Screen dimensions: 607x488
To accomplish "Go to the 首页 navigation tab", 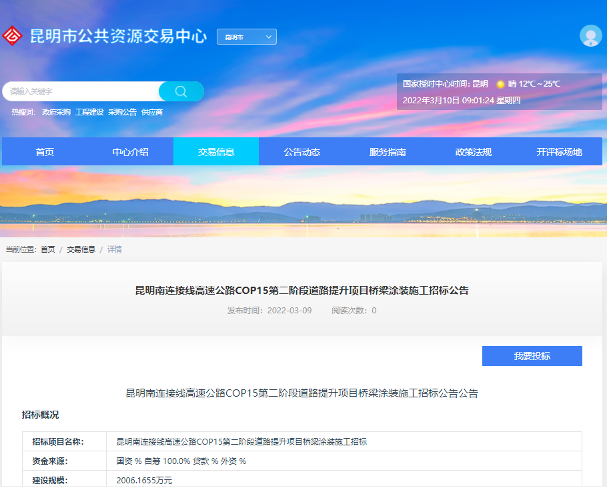I will pos(45,152).
